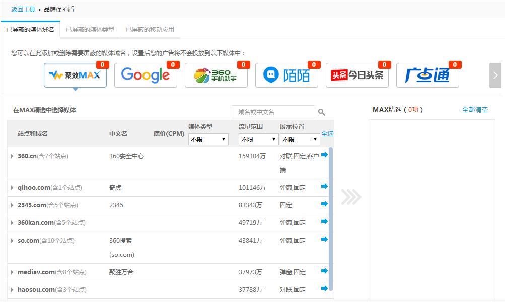Image resolution: width=505 pixels, height=302 pixels.
Task: Expand the so.com site group
Action: pyautogui.click(x=12, y=241)
